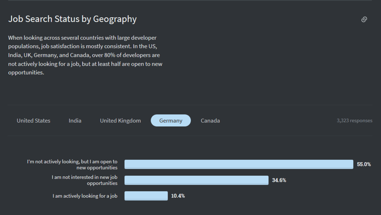This screenshot has width=381, height=215.
Task: Switch to the United States tab
Action: point(33,121)
